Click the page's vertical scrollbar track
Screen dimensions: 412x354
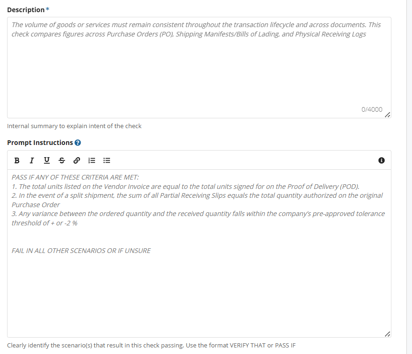point(409,187)
